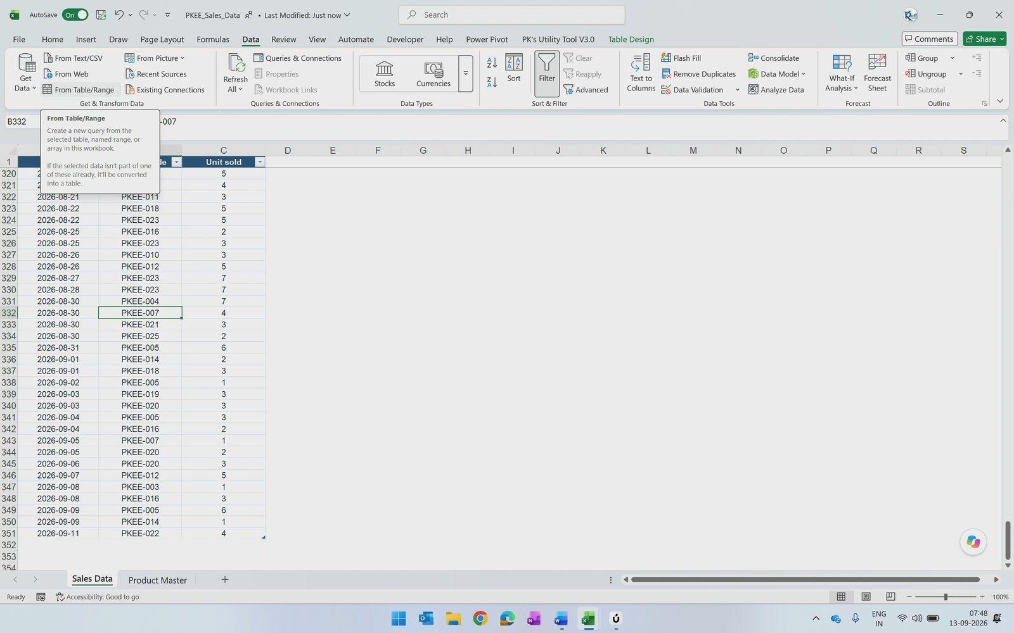Open Chrome from the taskbar

pyautogui.click(x=480, y=618)
